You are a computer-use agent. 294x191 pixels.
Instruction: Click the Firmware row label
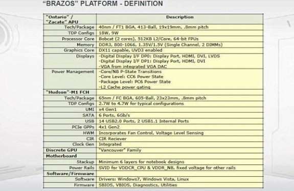[x=84, y=185]
